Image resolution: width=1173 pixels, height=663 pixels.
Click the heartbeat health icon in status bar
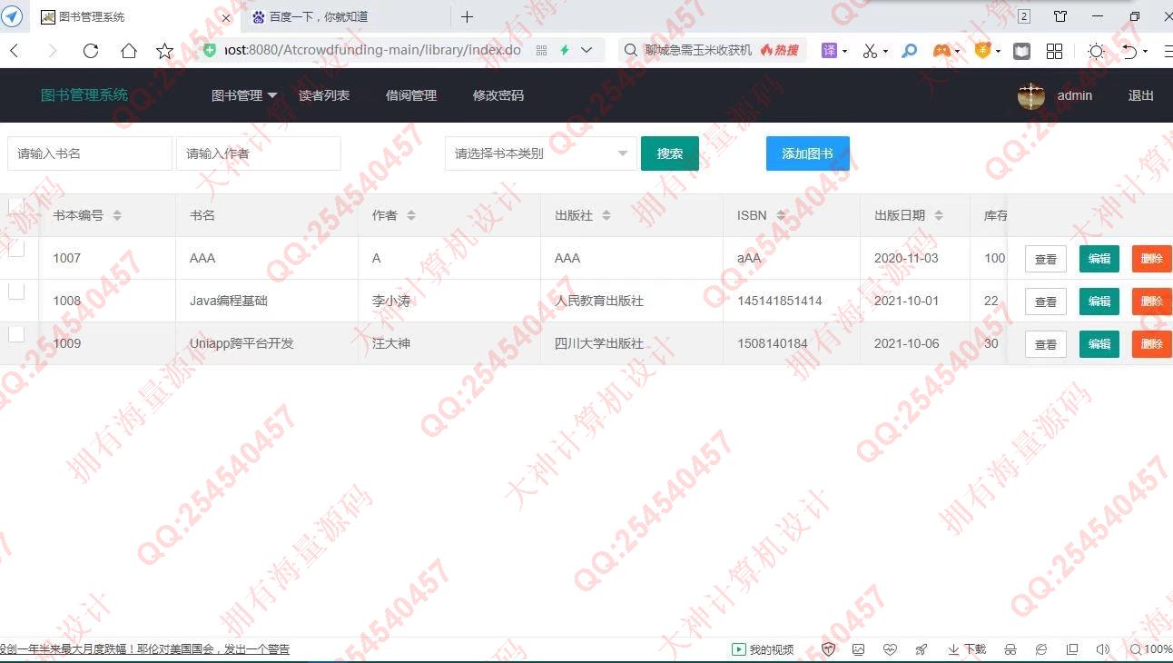890,649
